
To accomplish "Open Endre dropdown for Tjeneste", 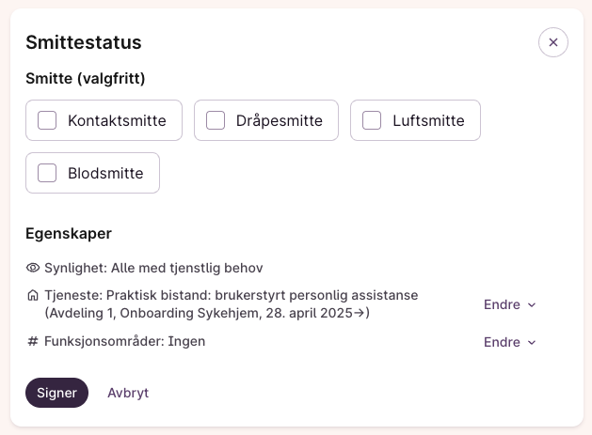I will [x=510, y=304].
